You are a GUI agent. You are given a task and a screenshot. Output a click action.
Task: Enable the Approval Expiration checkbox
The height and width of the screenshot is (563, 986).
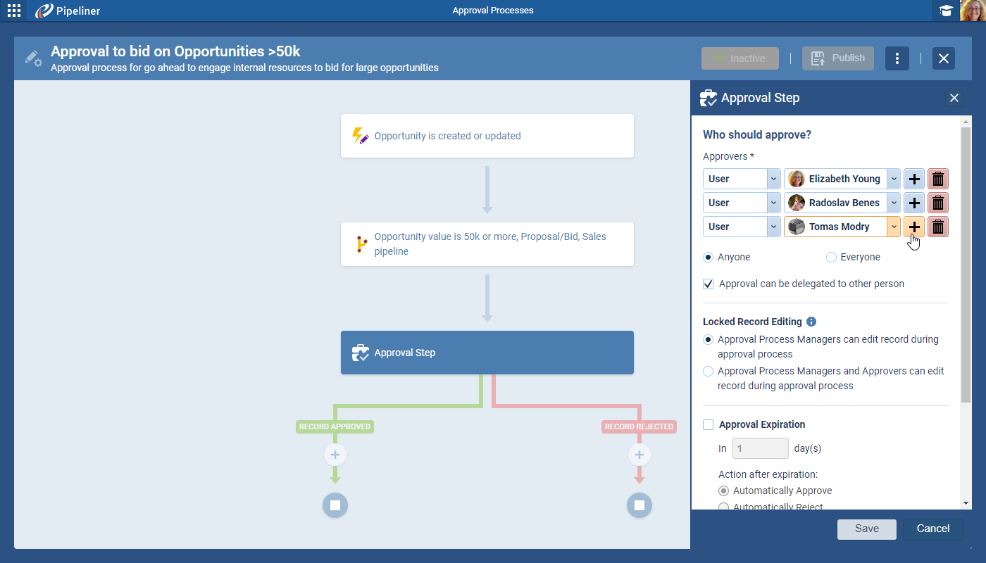point(709,425)
